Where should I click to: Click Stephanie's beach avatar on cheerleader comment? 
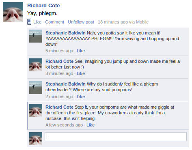(36, 88)
